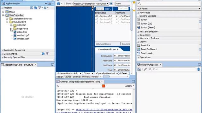This screenshot has width=202, height=113.
Task: Open the Projects filter funnel icon
Action: click(39, 8)
